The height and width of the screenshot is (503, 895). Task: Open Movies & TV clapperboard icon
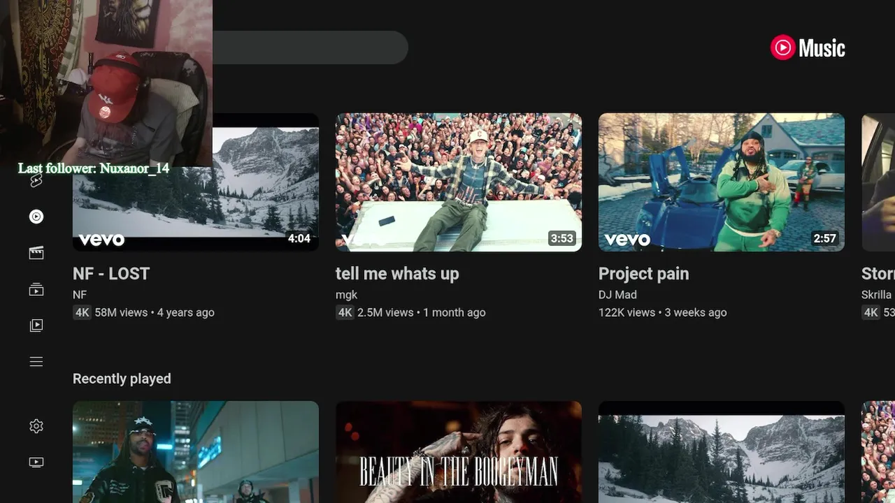coord(36,253)
